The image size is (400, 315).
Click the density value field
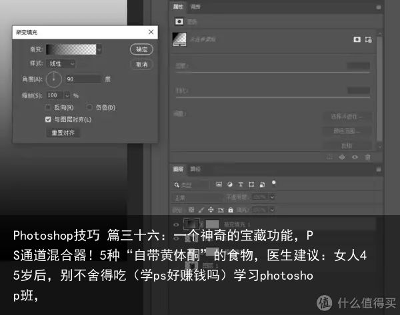(x=359, y=66)
